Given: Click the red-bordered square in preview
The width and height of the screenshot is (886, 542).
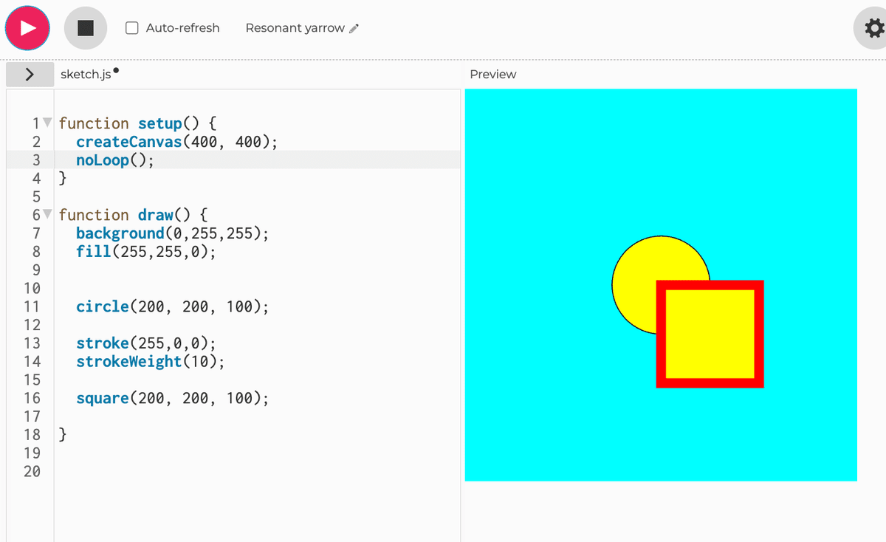Looking at the screenshot, I should (x=710, y=334).
